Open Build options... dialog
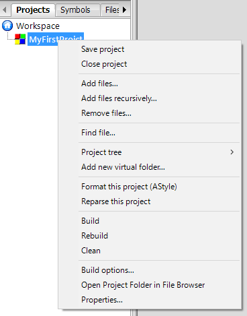The image size is (247, 316). (107, 270)
